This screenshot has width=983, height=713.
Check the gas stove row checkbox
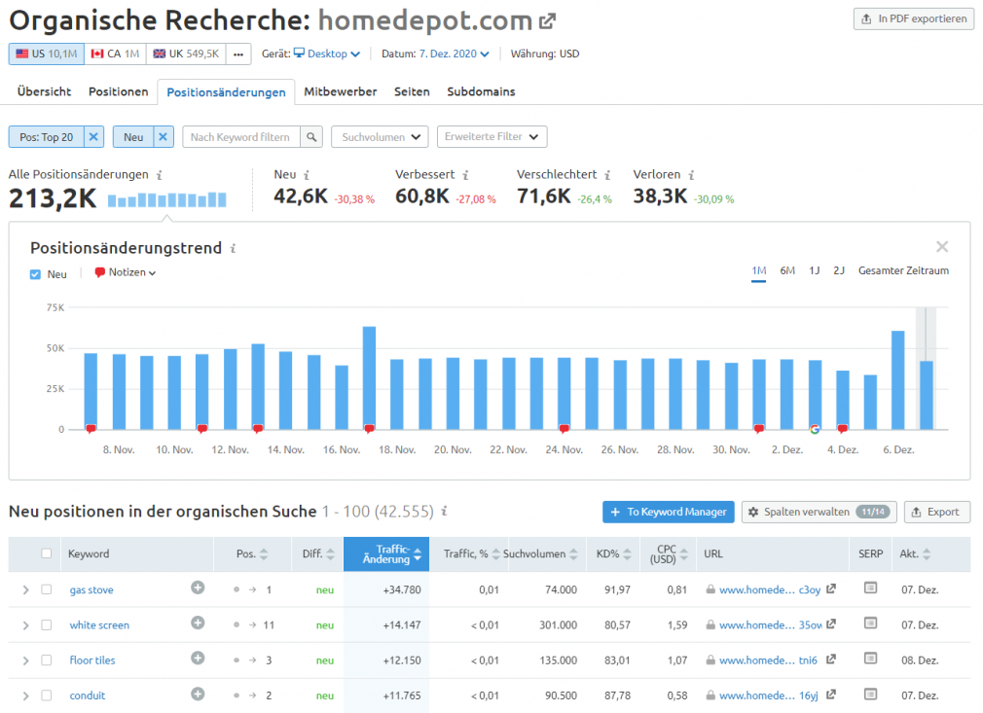[47, 589]
